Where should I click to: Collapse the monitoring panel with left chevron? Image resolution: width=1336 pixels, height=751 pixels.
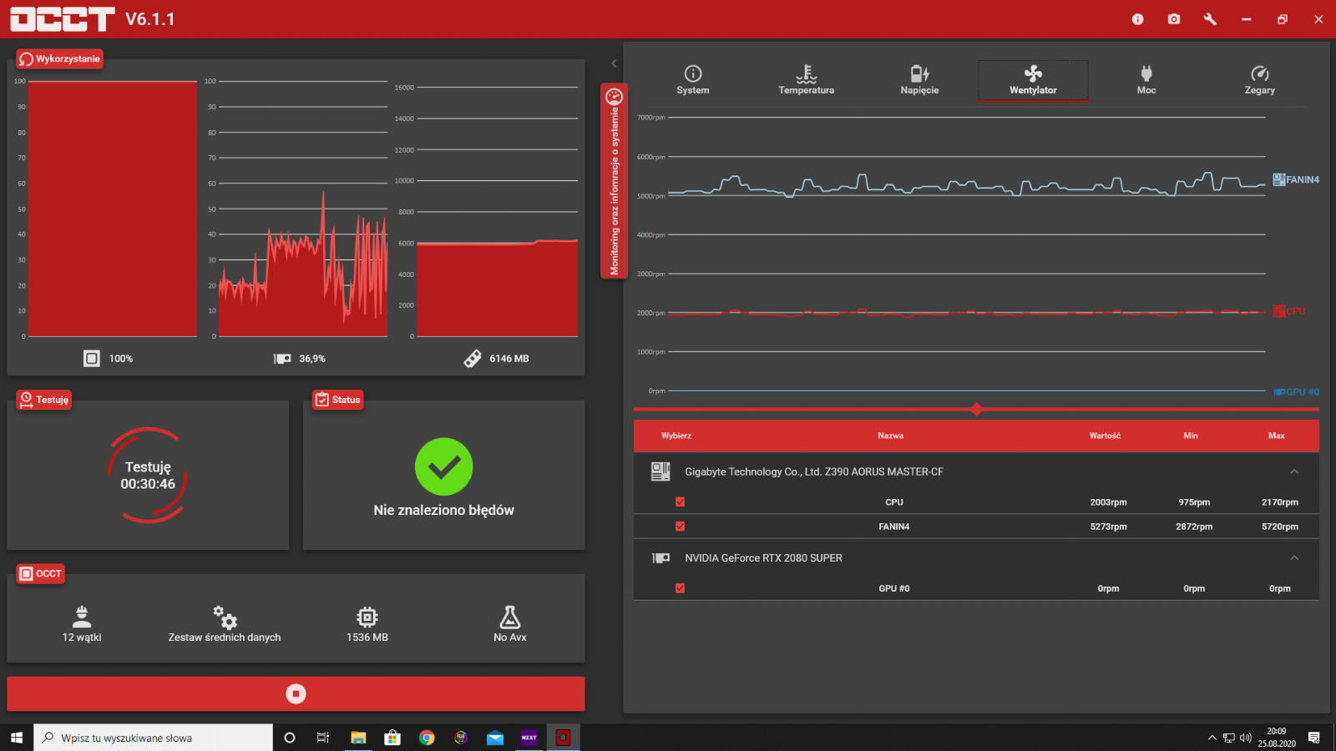point(614,63)
